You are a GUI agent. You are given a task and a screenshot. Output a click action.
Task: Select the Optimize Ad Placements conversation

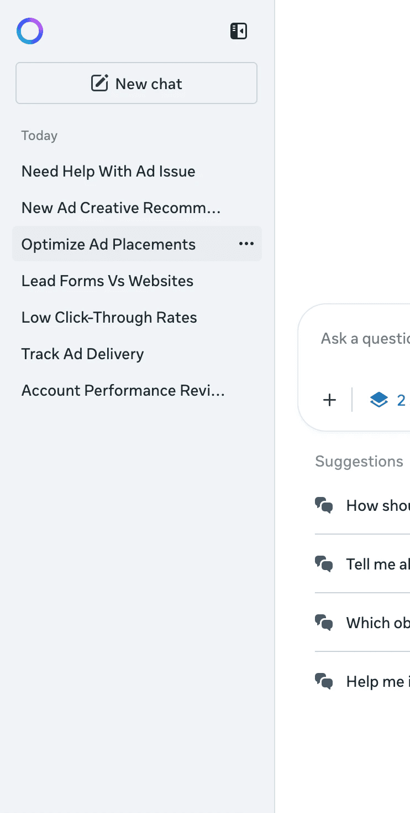(x=109, y=245)
